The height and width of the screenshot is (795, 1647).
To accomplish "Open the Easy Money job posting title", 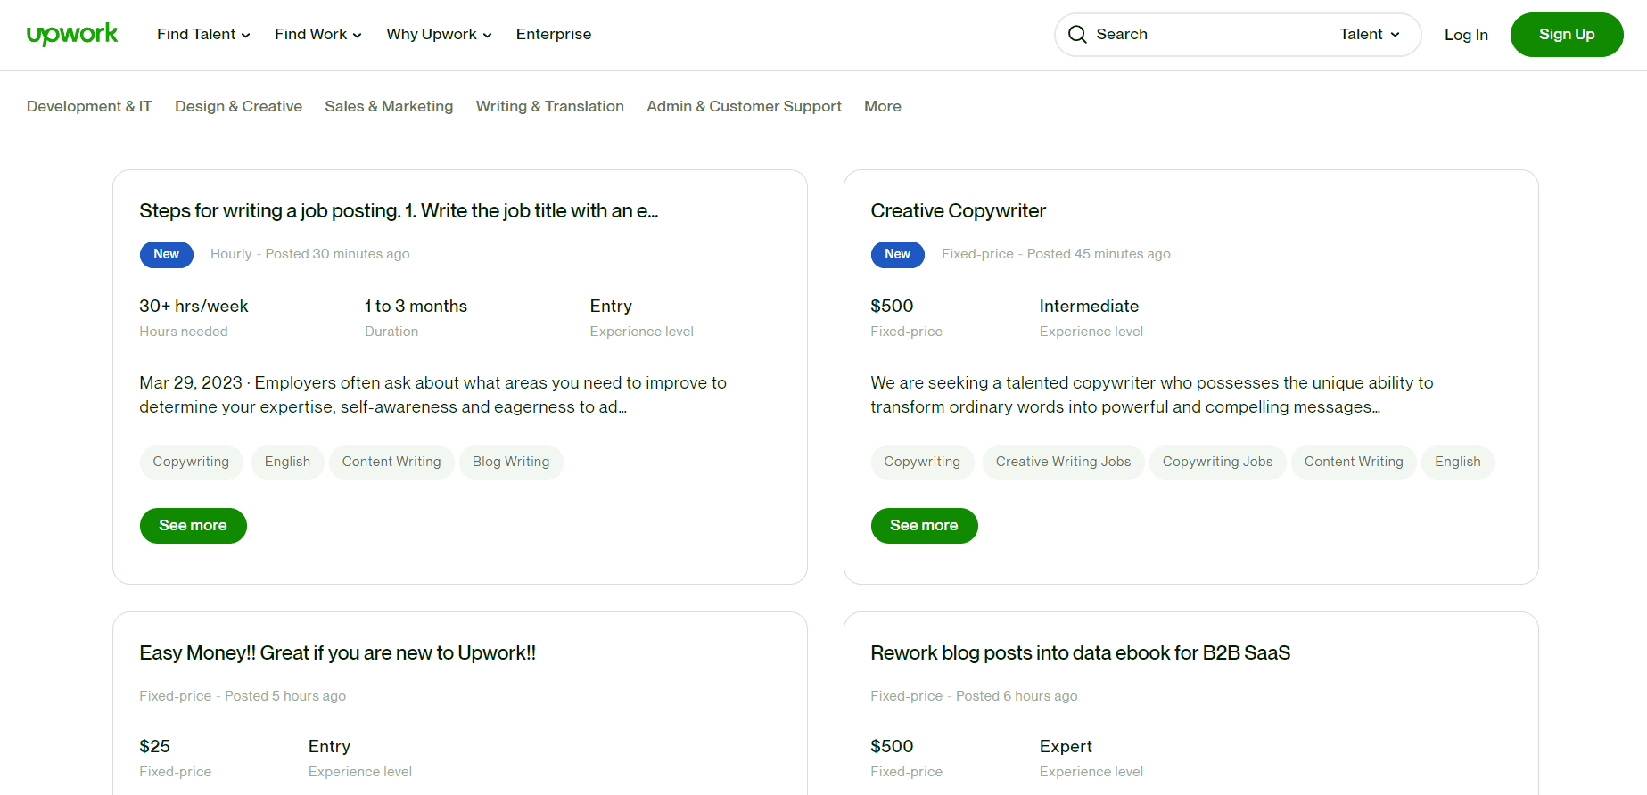I will 337,652.
